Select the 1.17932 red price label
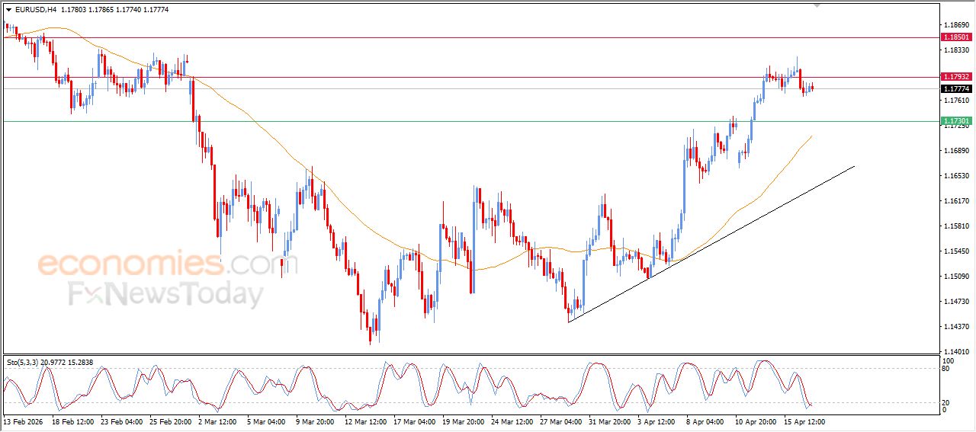The height and width of the screenshot is (432, 976). (956, 77)
